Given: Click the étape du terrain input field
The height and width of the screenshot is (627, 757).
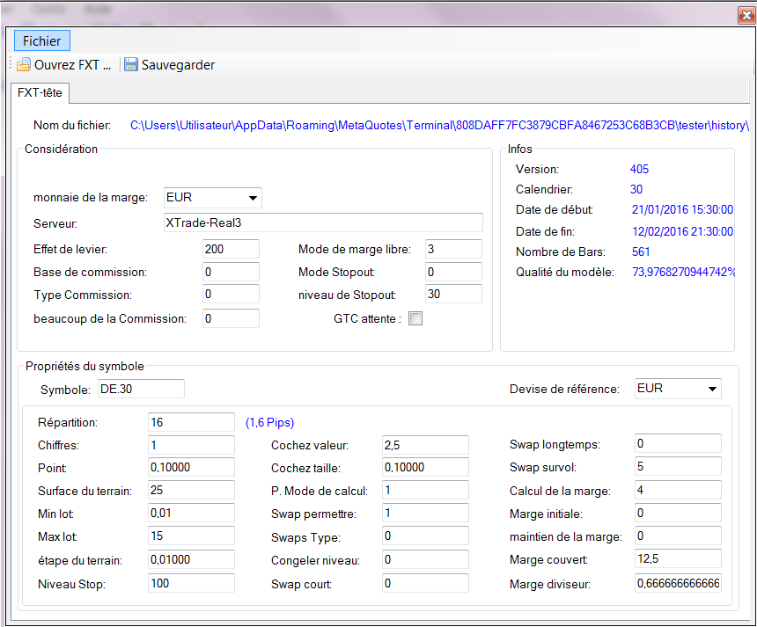Looking at the screenshot, I should [191, 559].
